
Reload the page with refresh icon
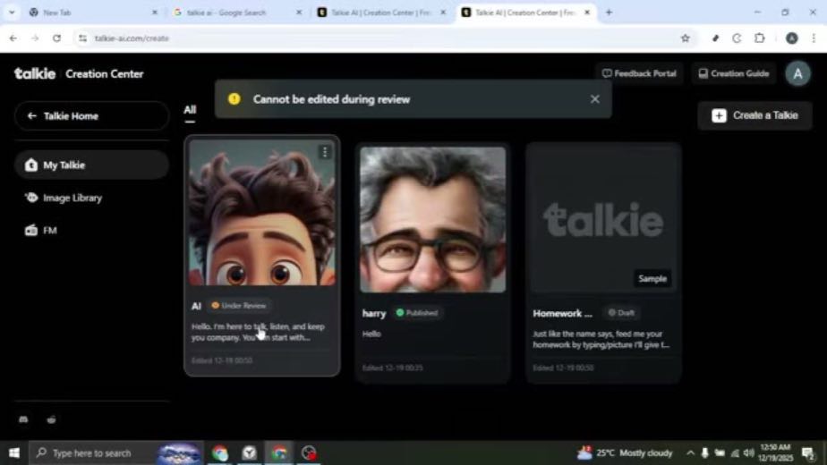(x=57, y=38)
